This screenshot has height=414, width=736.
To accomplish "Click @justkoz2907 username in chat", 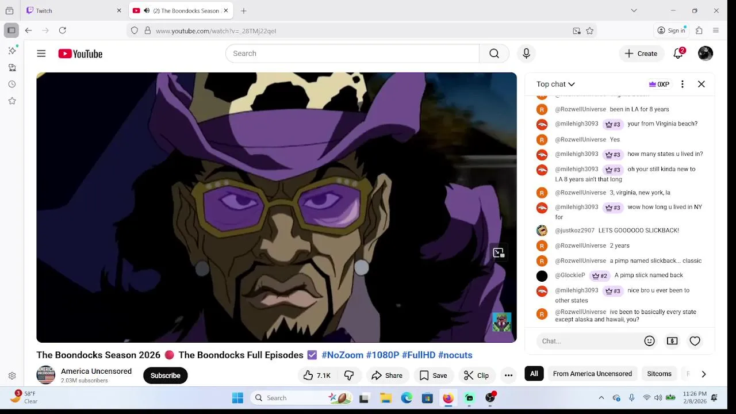I will [x=574, y=231].
